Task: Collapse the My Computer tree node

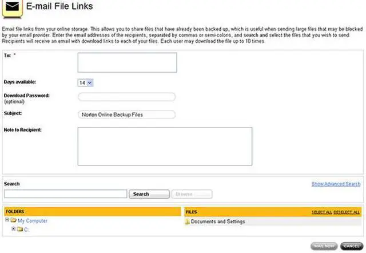Action: [7, 220]
